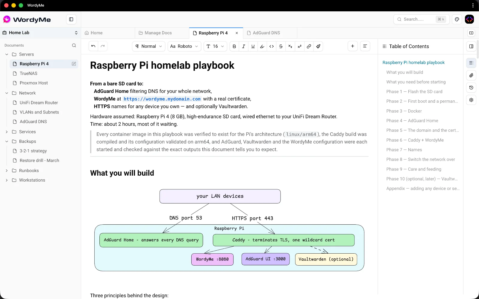Image resolution: width=479 pixels, height=299 pixels.
Task: Click the architecture diagram image
Action: (229, 230)
